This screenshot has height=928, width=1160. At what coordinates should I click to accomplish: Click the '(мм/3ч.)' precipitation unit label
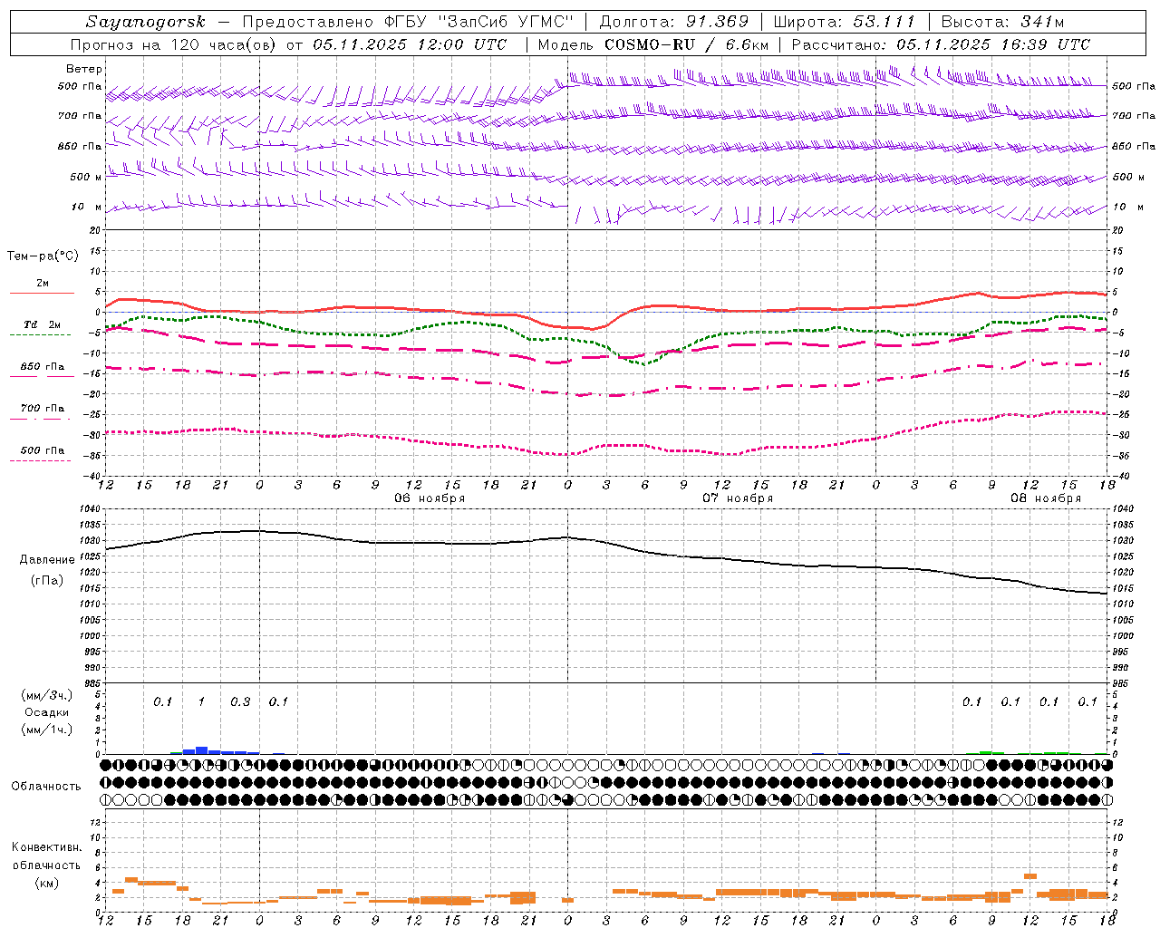(x=46, y=695)
